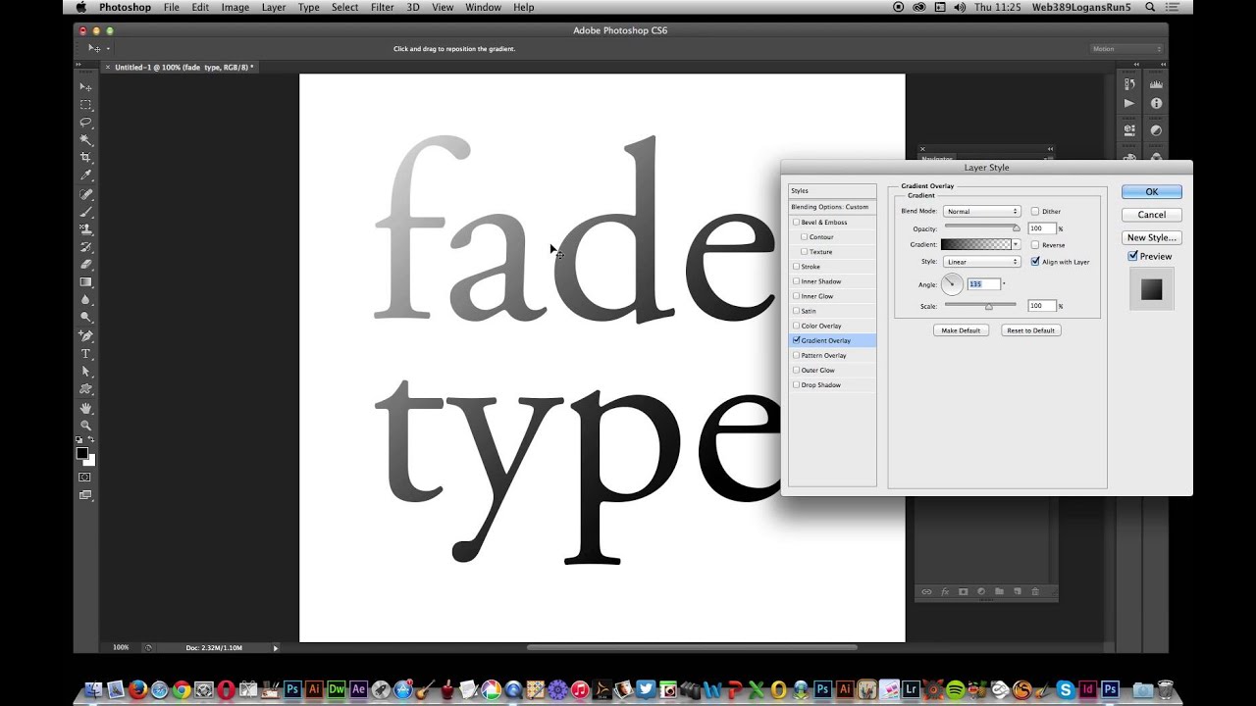
Task: Open the Filter menu
Action: [383, 7]
